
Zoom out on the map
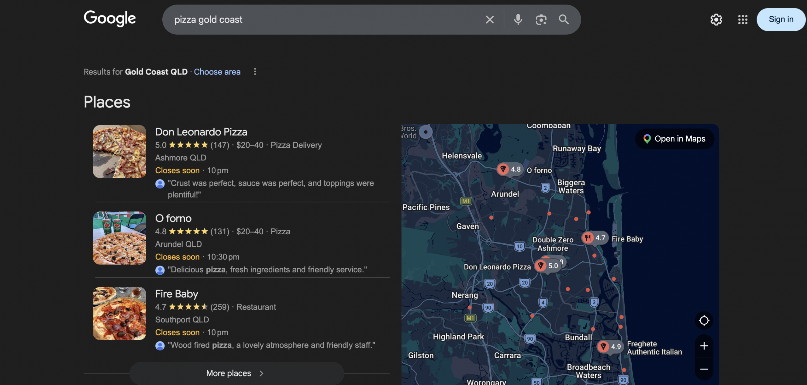coord(704,369)
